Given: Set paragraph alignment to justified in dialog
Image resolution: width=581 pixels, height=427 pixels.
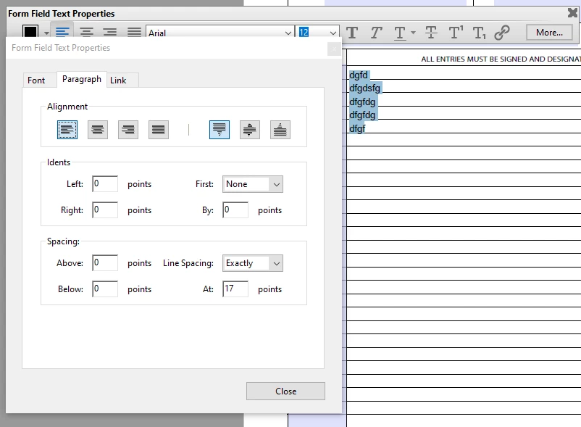Looking at the screenshot, I should [x=158, y=130].
